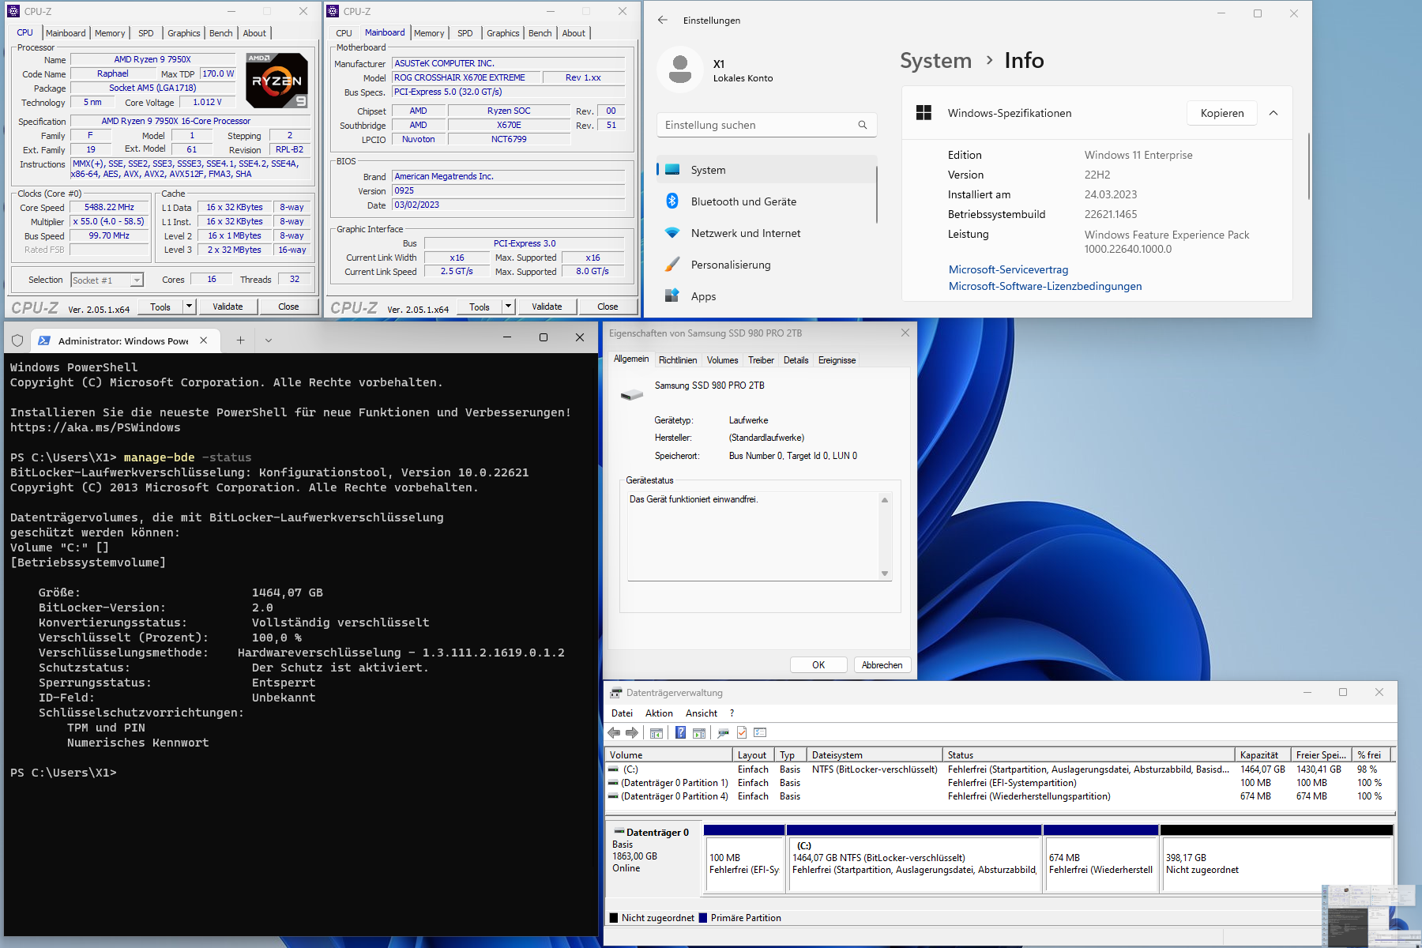The width and height of the screenshot is (1422, 948).
Task: Click the search magnifier in Einstellung suchen
Action: pos(863,125)
